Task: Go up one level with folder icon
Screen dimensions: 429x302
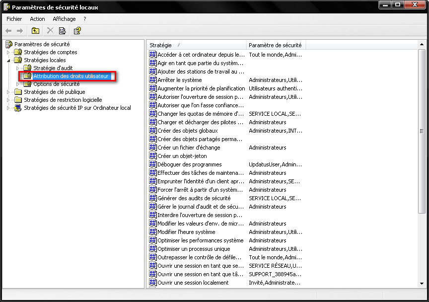Action: tap(35, 31)
